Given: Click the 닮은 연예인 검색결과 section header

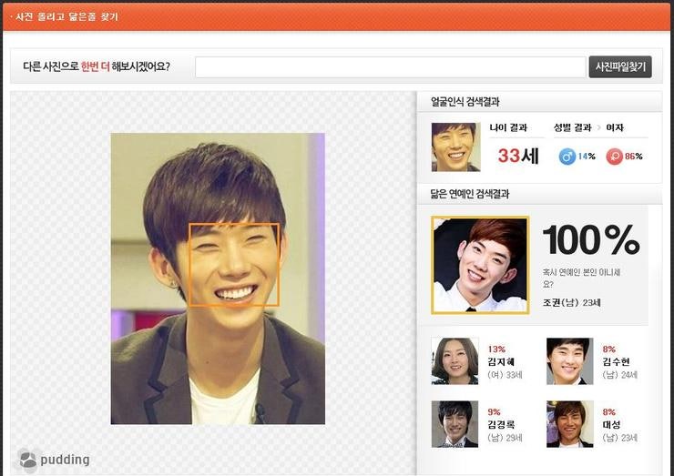Looking at the screenshot, I should [469, 194].
